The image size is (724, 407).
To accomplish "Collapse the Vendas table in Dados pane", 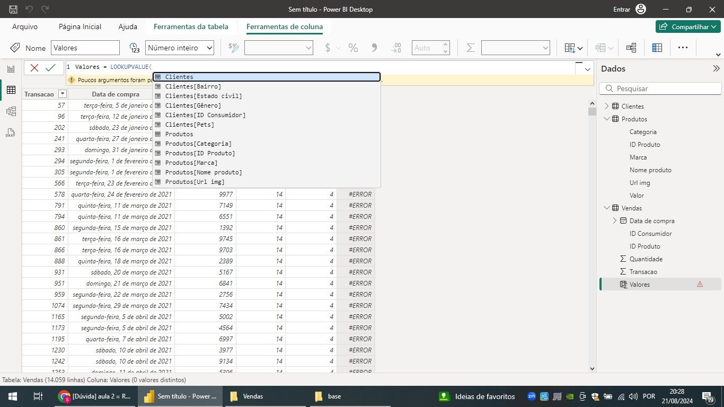I will point(607,208).
